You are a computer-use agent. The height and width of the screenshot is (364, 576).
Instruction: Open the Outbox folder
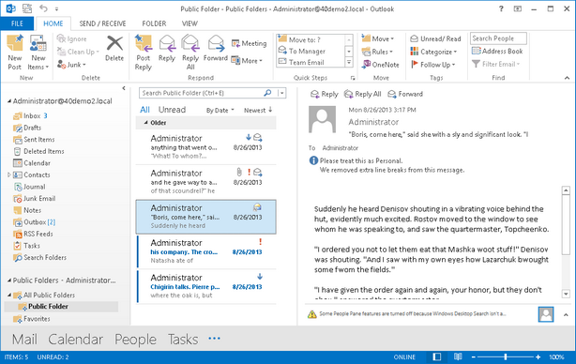(35, 221)
